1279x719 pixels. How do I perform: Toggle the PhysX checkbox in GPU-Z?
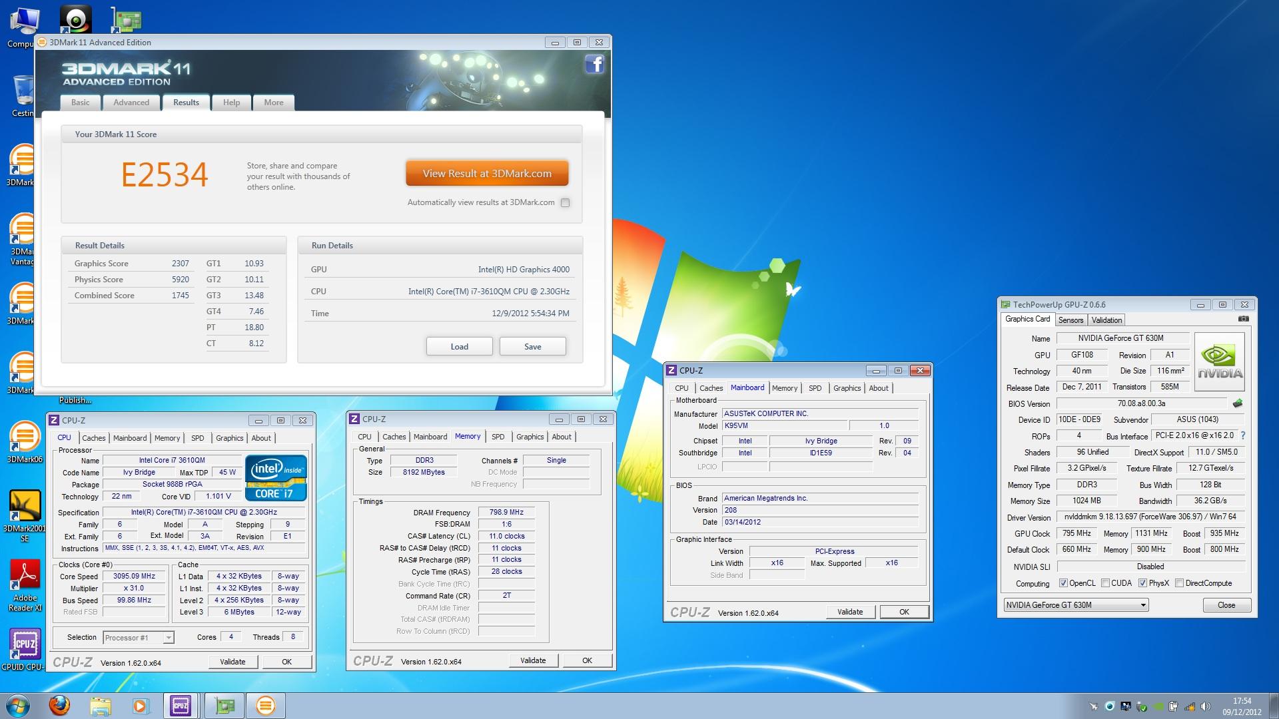pos(1142,583)
